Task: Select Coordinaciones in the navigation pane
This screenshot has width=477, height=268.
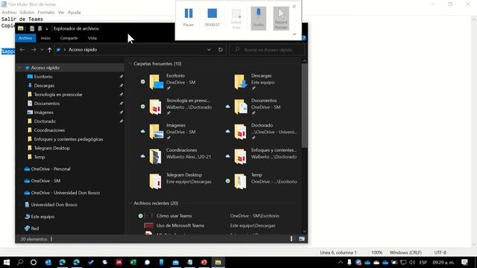Action: click(49, 130)
